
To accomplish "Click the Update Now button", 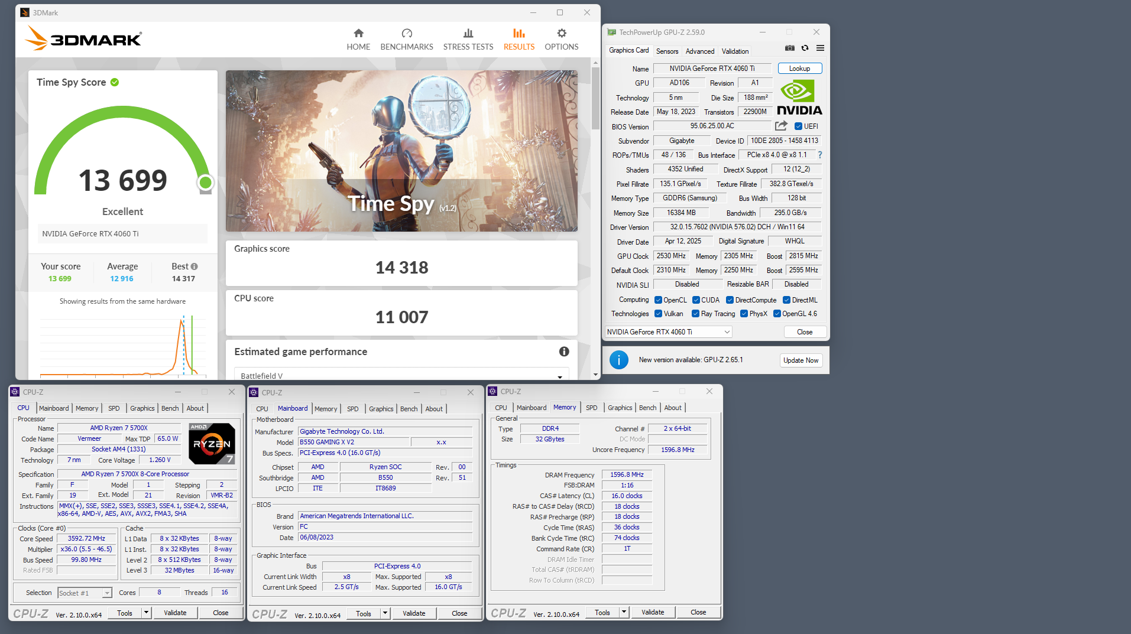I will pyautogui.click(x=801, y=360).
